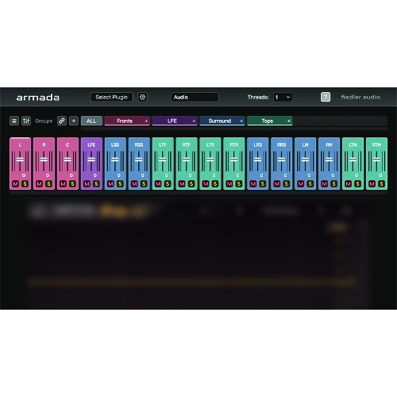Click the L channel fader handle
The height and width of the screenshot is (397, 397).
tap(20, 160)
